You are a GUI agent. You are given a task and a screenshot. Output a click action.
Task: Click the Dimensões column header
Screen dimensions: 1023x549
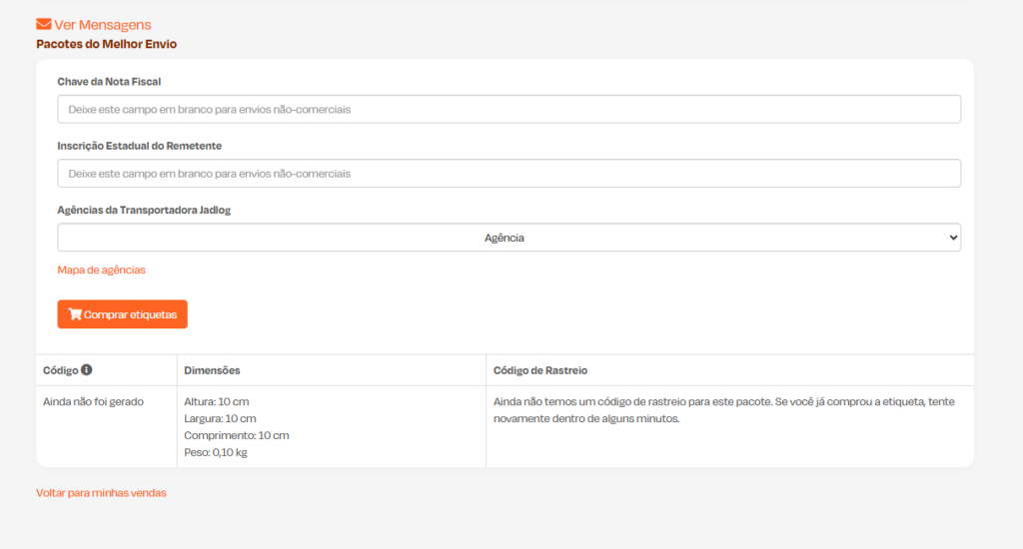(212, 370)
